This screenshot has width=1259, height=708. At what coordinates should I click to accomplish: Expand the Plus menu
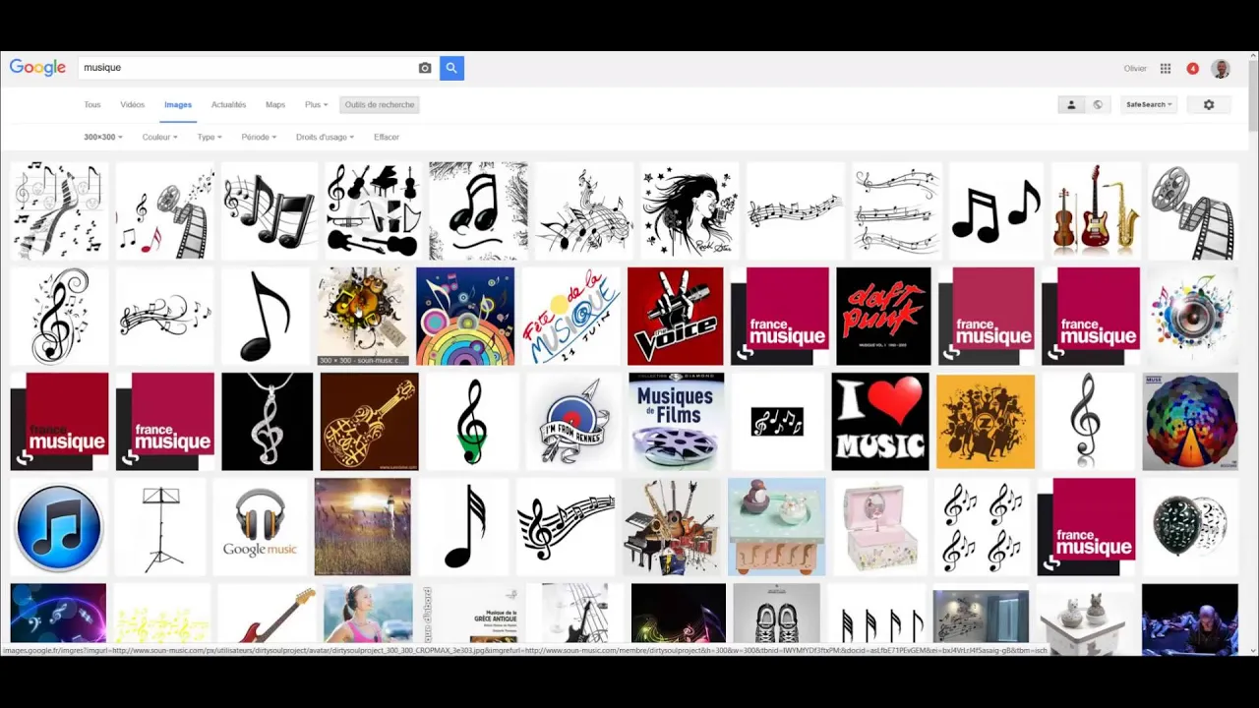click(316, 104)
